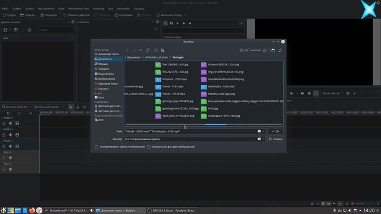Image resolution: width=381 pixels, height=214 pixels.
Task: Select file Forest - 5784.mp4
Action: point(169,87)
